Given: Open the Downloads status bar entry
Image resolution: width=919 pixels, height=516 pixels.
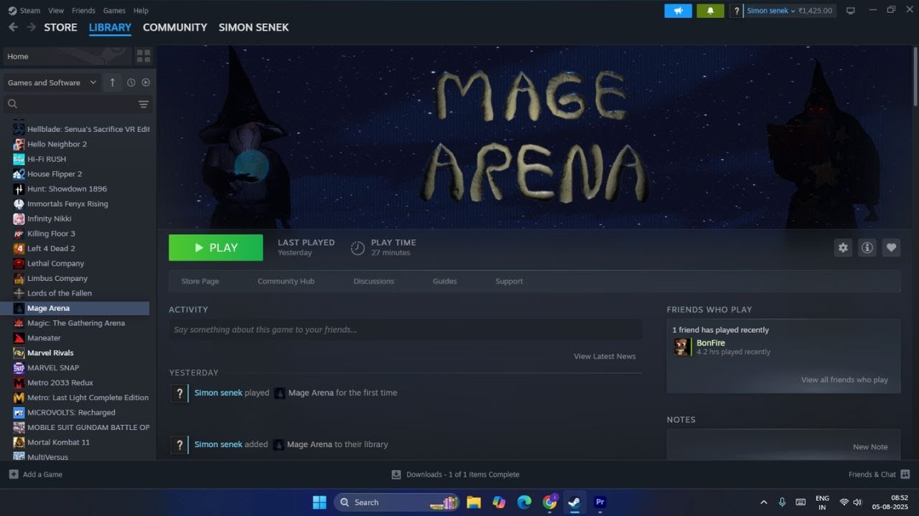Looking at the screenshot, I should click(455, 474).
